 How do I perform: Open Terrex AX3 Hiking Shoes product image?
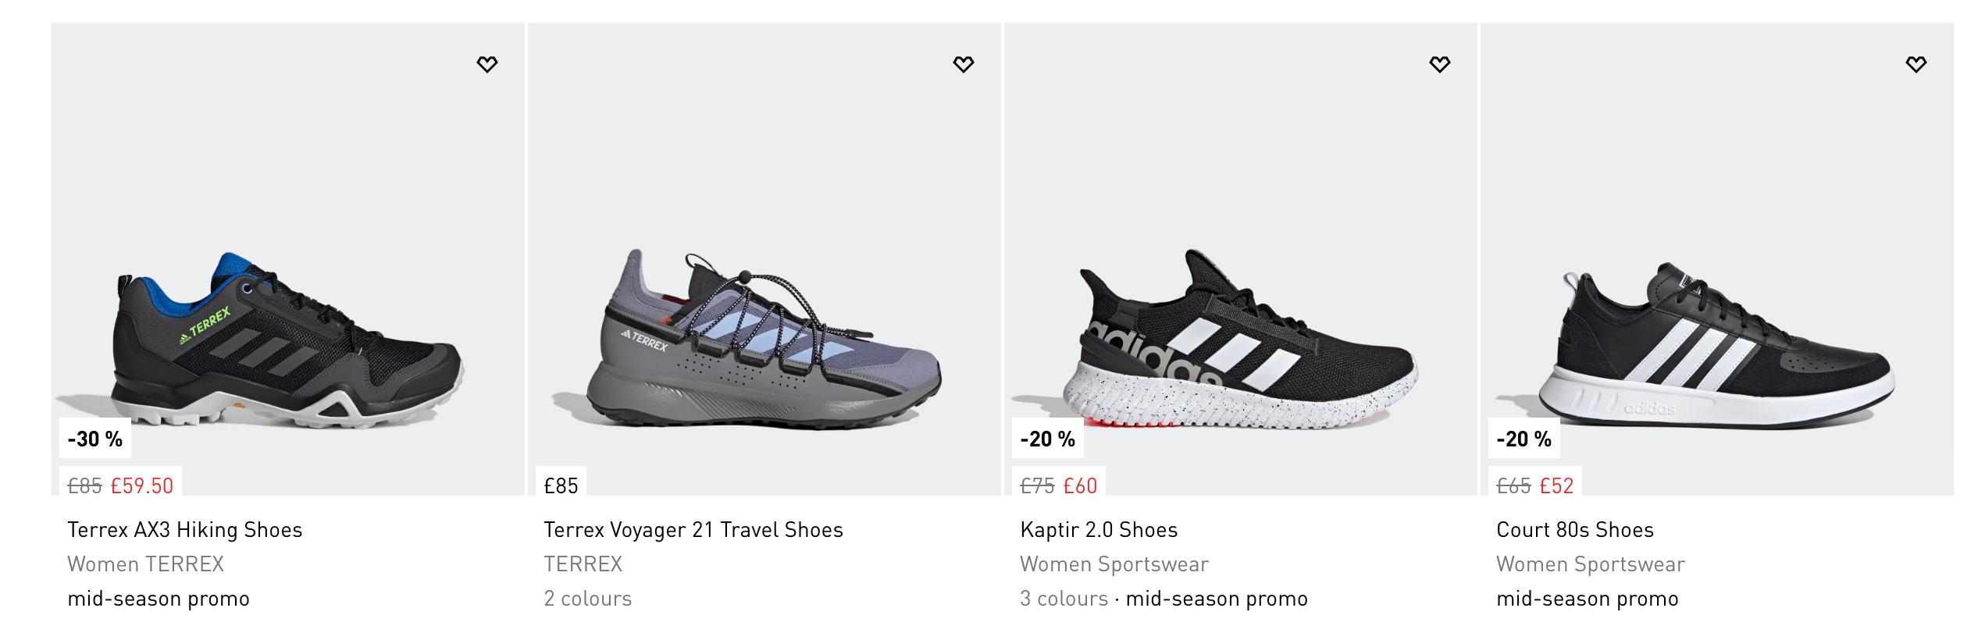(x=289, y=340)
